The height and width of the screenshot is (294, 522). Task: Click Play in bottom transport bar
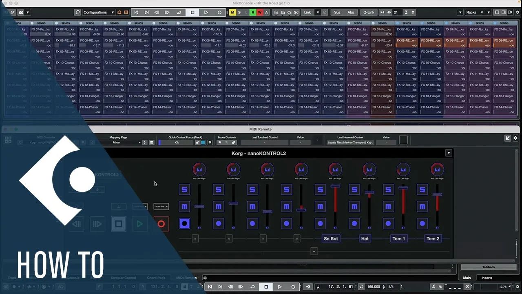point(279,287)
